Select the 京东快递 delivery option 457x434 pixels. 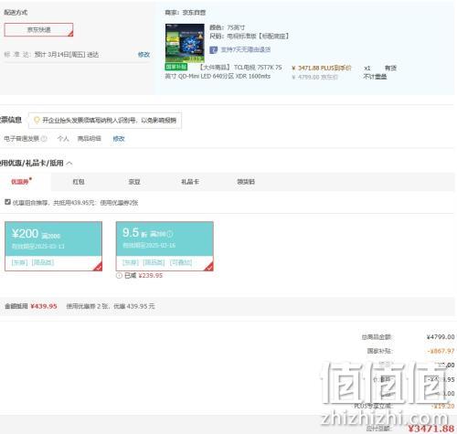[38, 29]
